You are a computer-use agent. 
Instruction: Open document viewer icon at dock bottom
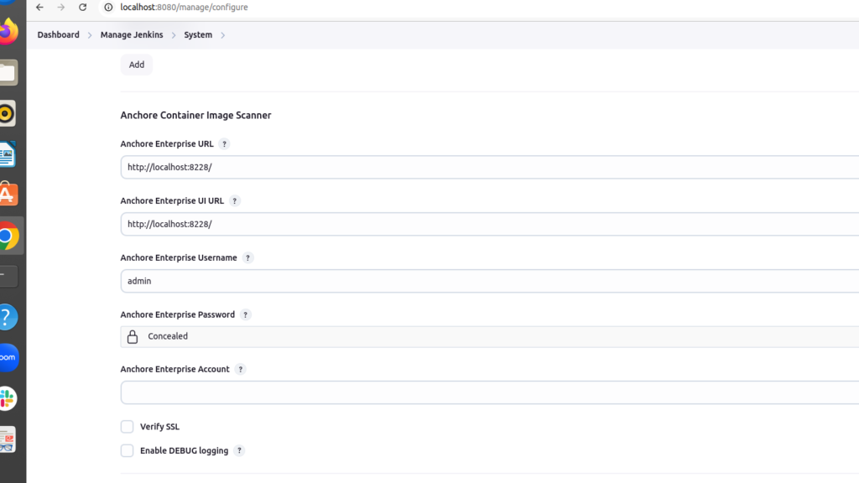(x=8, y=439)
